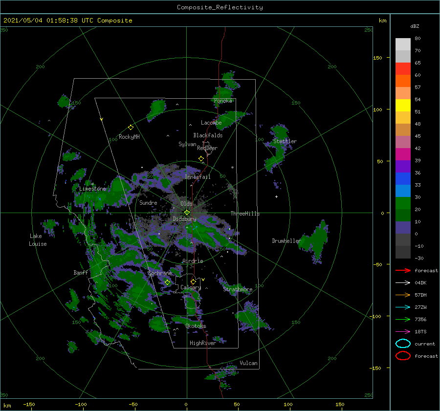Click the Sylvan label

(x=187, y=144)
